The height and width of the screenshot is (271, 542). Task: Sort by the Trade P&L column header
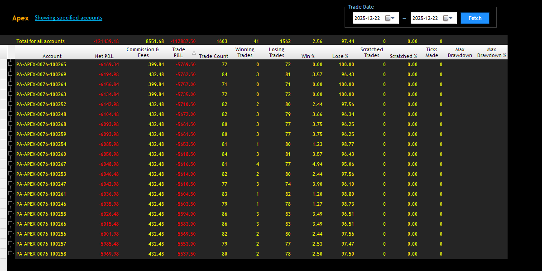pyautogui.click(x=179, y=52)
